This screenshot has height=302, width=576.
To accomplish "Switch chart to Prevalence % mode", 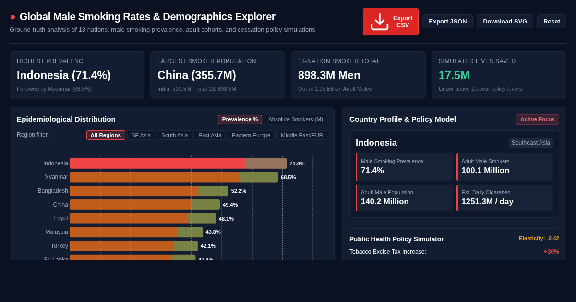I will 240,119.
